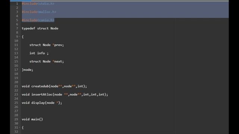Viewport: 239px width, 134px height.
Task: Click line number 21 in gutter
Action: tap(16, 86)
